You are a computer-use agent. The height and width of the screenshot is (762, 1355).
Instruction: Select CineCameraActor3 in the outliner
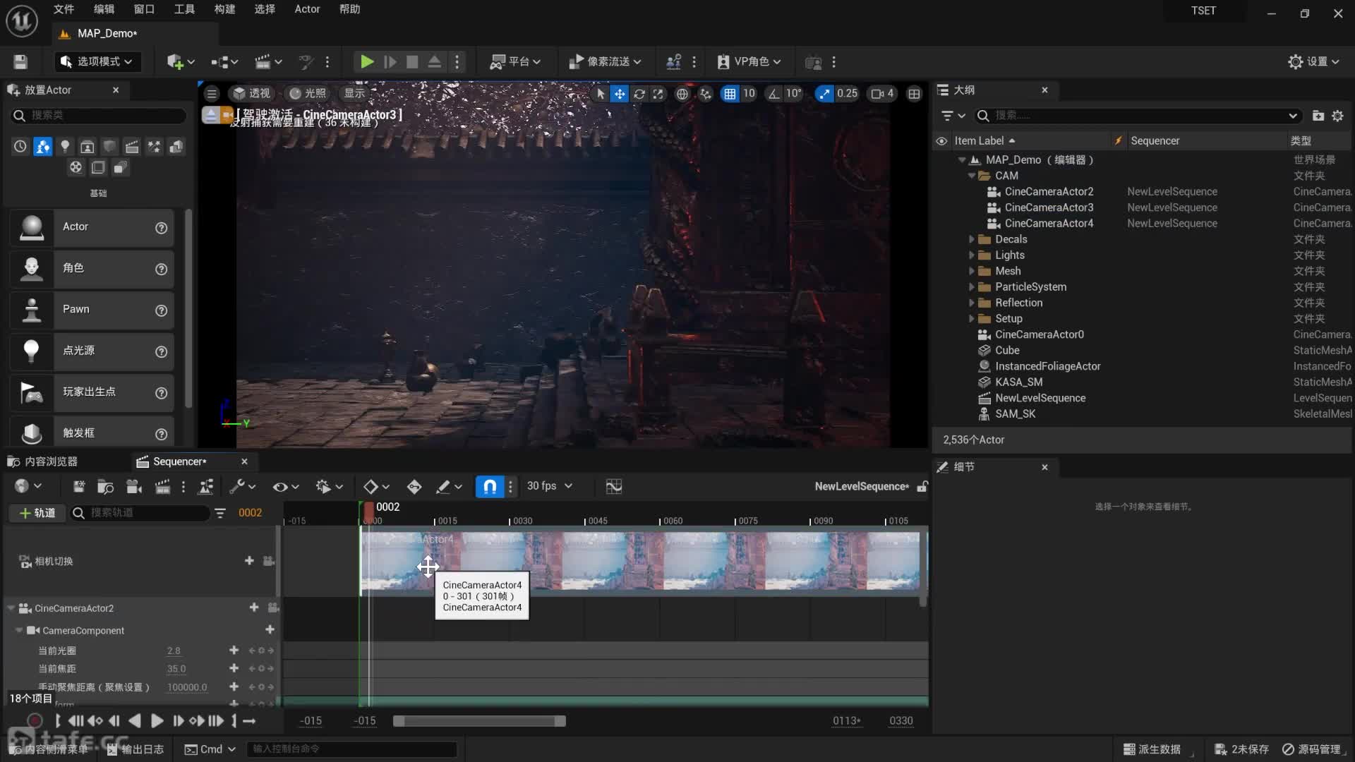[x=1049, y=207]
